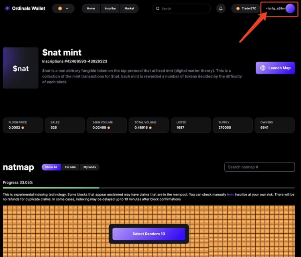The height and width of the screenshot is (257, 301).
Task: Click the BTC coin icon beside 24HR Volume
Action: pyautogui.click(x=109, y=127)
